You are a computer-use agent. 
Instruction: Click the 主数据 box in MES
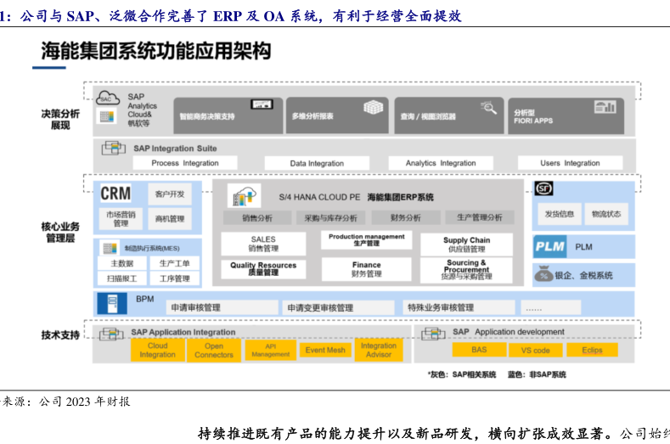tap(122, 263)
